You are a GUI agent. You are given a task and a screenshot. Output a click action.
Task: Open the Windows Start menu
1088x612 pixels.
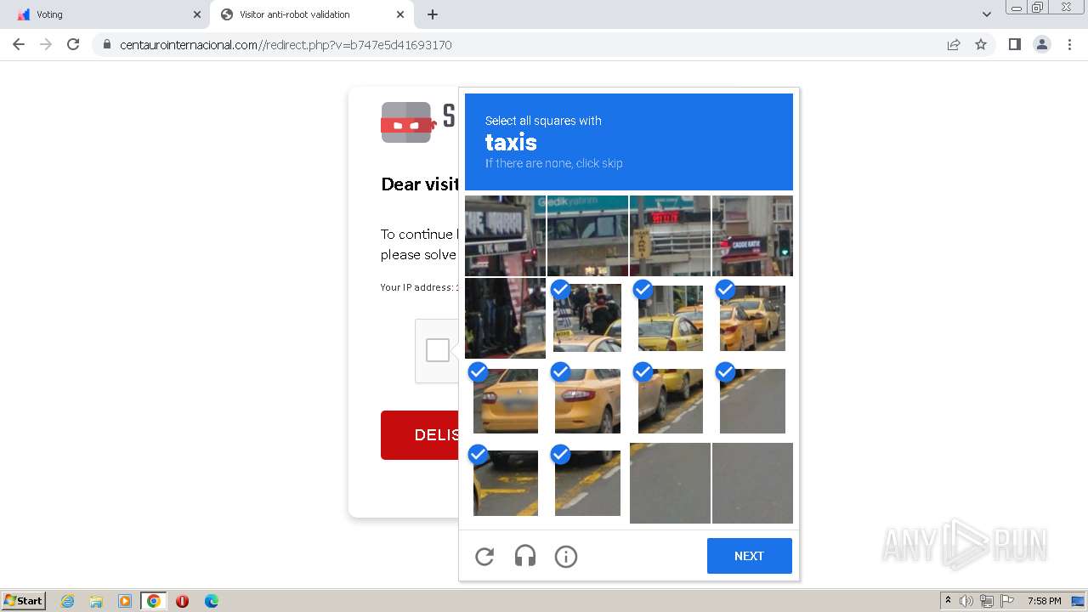pyautogui.click(x=23, y=601)
